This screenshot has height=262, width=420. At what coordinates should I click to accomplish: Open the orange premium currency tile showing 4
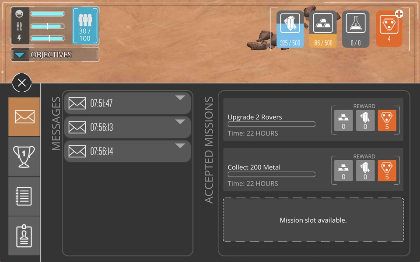pyautogui.click(x=389, y=29)
